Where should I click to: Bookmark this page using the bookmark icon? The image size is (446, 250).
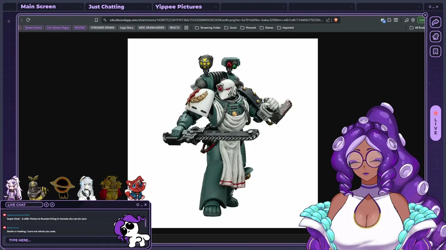click(x=96, y=20)
